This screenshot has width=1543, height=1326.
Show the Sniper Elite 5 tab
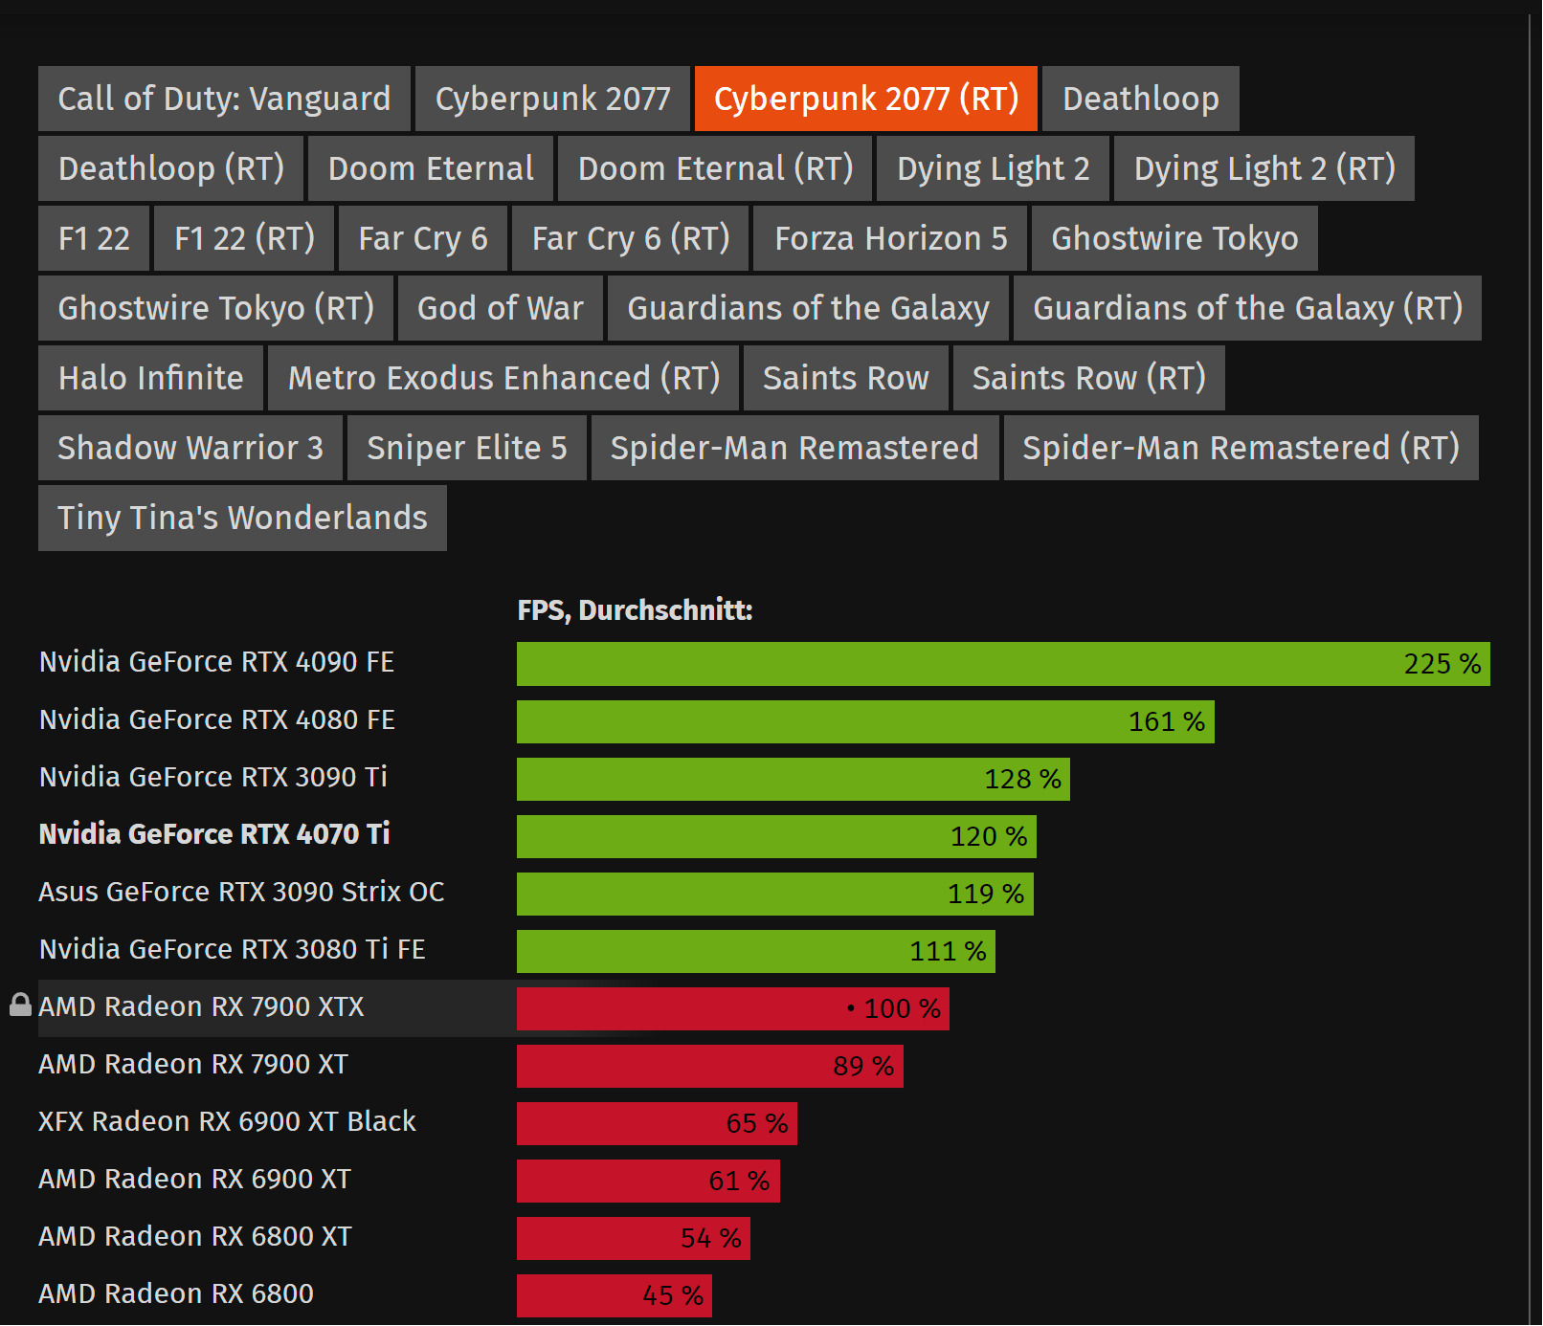pos(467,448)
